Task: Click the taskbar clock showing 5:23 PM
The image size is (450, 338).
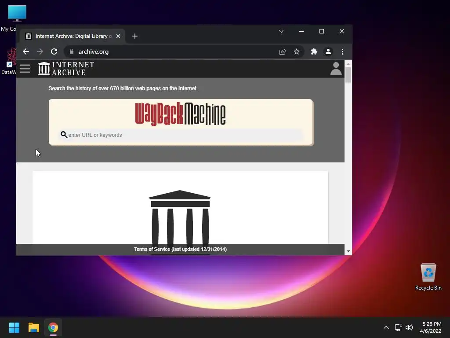Action: (431, 327)
